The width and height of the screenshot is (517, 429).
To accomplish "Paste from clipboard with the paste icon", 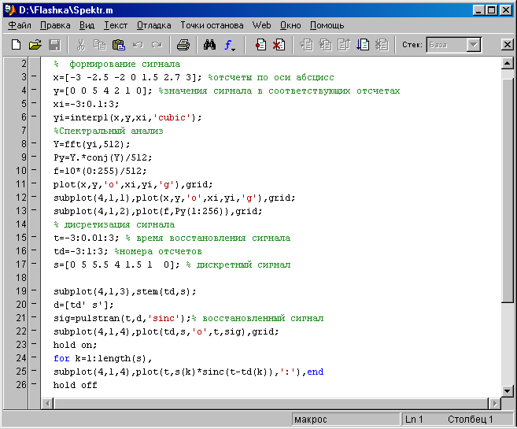I will [119, 45].
